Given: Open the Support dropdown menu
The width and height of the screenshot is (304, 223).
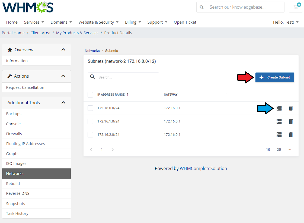Looking at the screenshot, I should pyautogui.click(x=157, y=22).
